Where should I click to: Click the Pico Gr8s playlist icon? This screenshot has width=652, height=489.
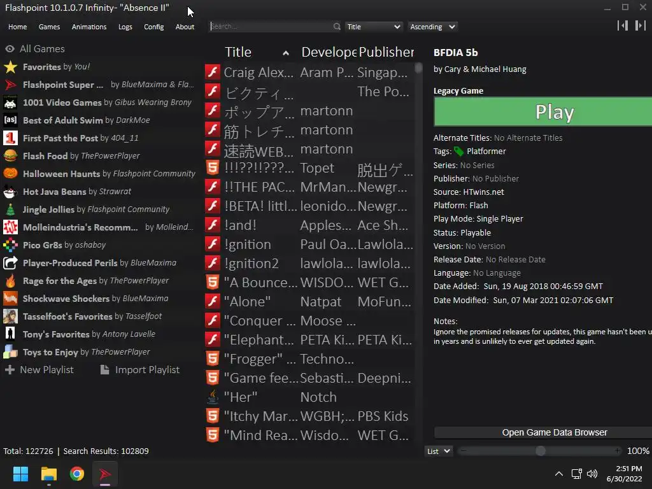10,245
